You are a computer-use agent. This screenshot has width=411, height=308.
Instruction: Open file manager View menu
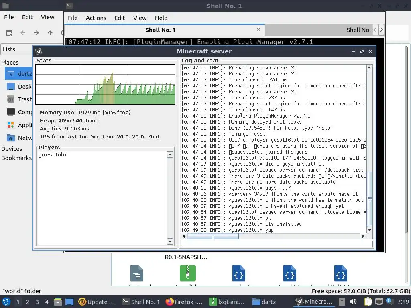tap(47, 17)
